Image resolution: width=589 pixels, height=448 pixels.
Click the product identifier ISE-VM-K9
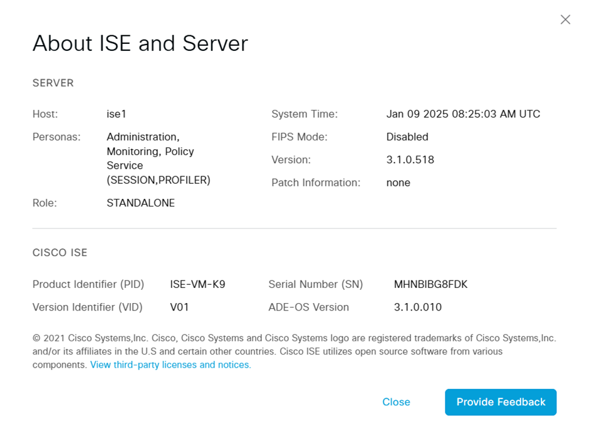click(x=197, y=284)
